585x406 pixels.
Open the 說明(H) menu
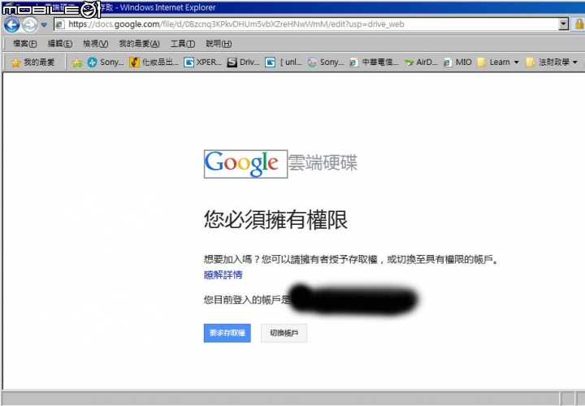pyautogui.click(x=219, y=44)
